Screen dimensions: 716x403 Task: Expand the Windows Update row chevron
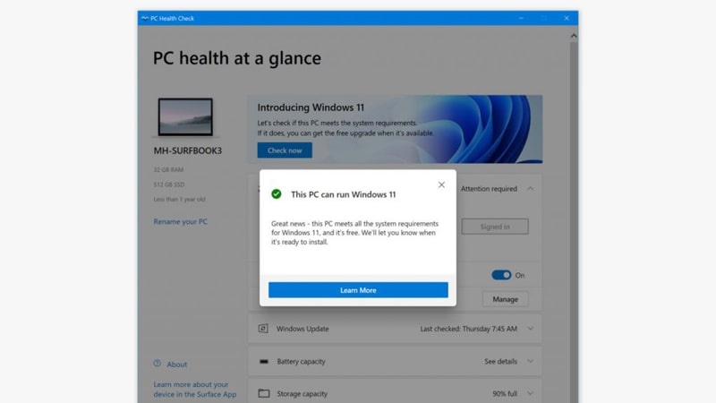tap(530, 329)
